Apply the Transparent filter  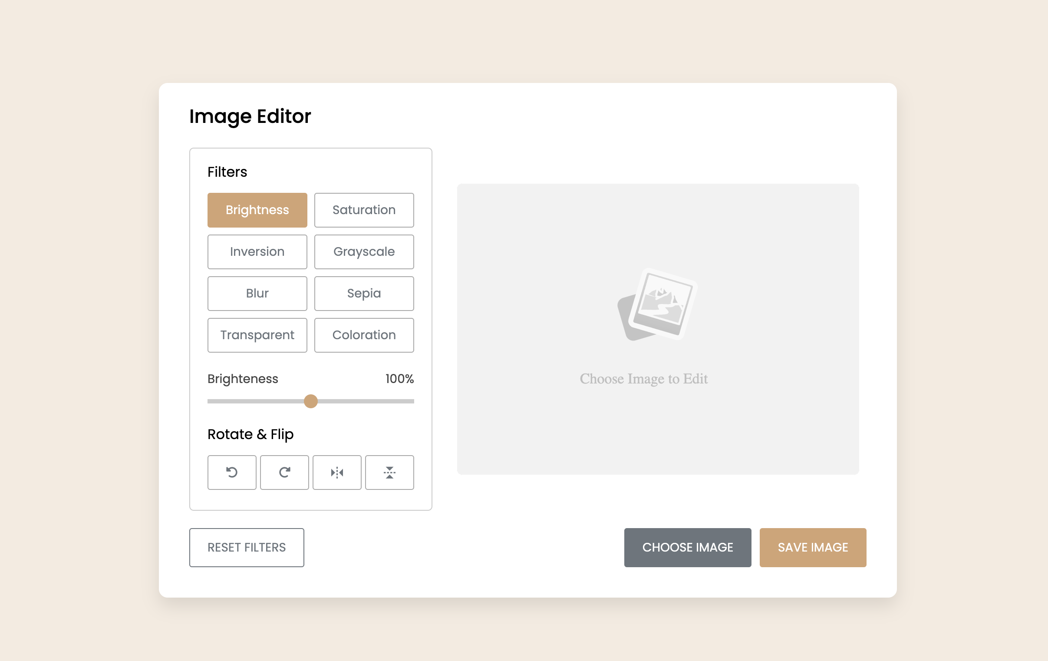257,335
